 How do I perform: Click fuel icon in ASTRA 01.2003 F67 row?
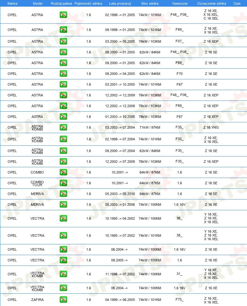coord(63,117)
